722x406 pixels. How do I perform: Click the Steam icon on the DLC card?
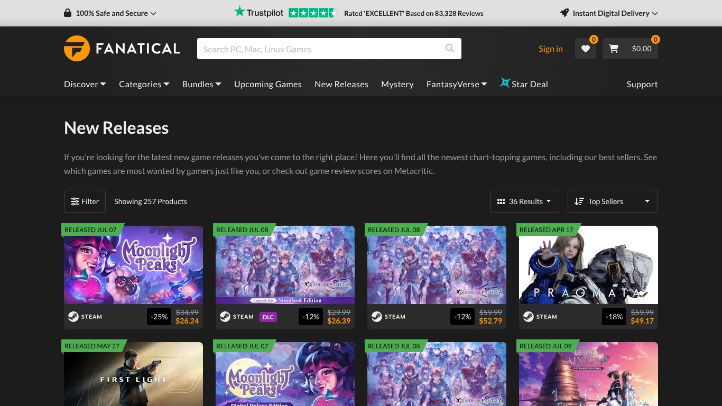coord(225,317)
